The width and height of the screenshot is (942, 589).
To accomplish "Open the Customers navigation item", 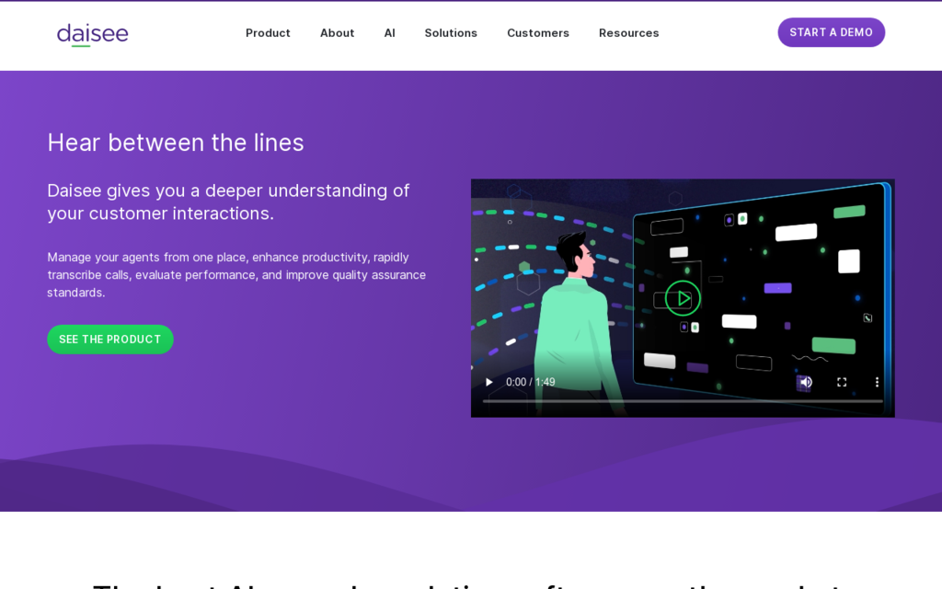I will 537,33.
